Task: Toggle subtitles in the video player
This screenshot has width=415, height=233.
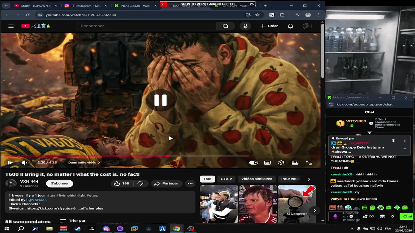Action: (x=267, y=163)
